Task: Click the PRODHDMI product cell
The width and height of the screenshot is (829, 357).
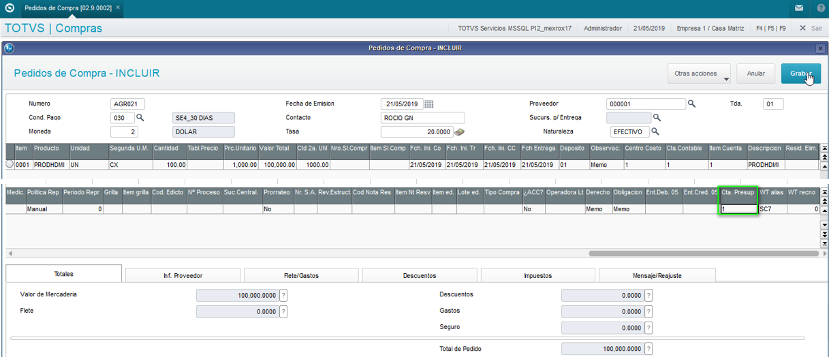Action: 51,165
